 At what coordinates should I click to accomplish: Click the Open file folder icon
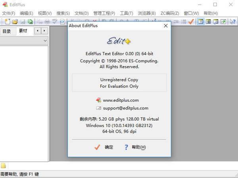15,21
